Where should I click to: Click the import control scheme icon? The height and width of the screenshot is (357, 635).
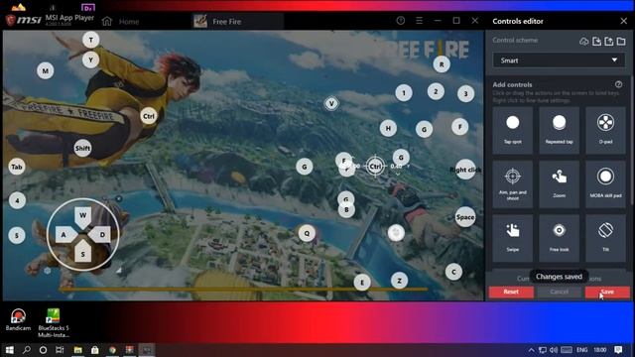(596, 41)
